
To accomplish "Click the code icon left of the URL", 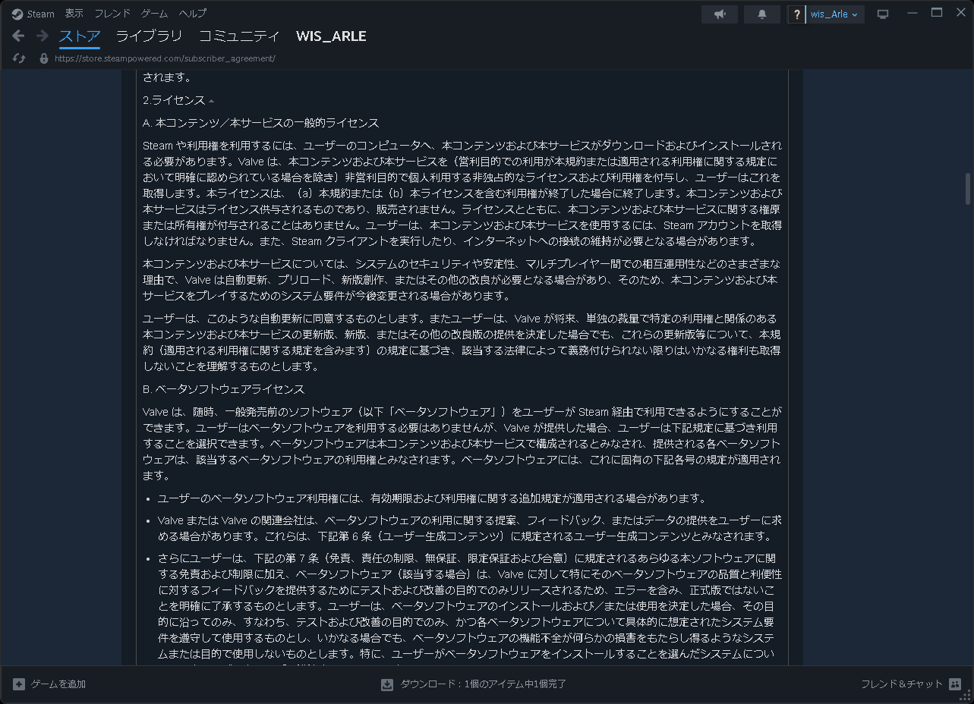I will pos(18,58).
